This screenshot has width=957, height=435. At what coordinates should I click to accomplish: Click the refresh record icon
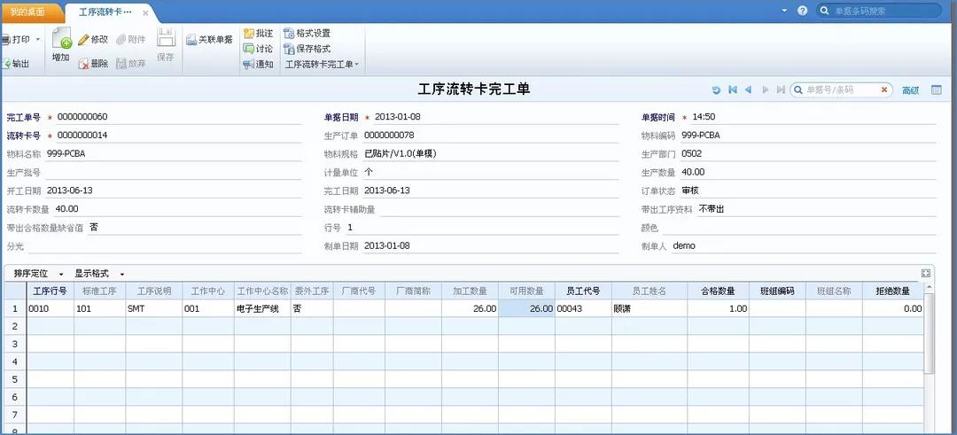pyautogui.click(x=716, y=90)
